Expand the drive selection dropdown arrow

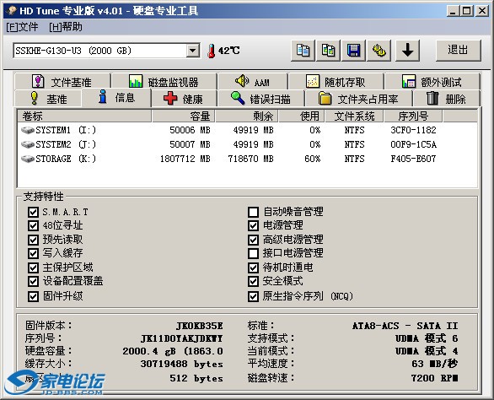click(x=192, y=51)
